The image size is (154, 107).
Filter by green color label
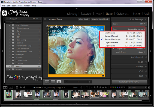[x=115, y=87]
